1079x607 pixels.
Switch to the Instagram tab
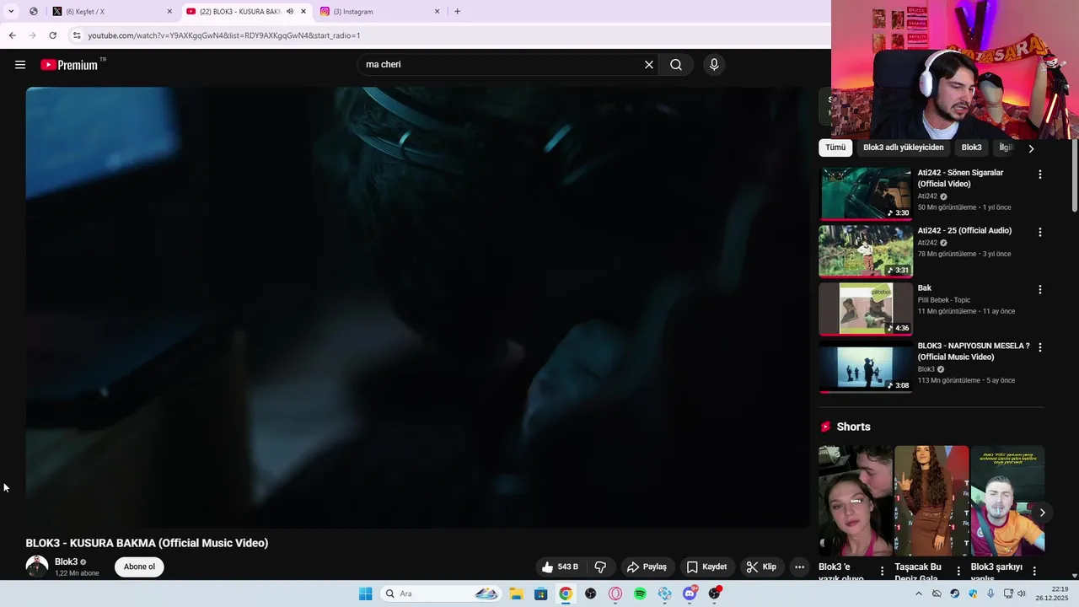(x=379, y=12)
